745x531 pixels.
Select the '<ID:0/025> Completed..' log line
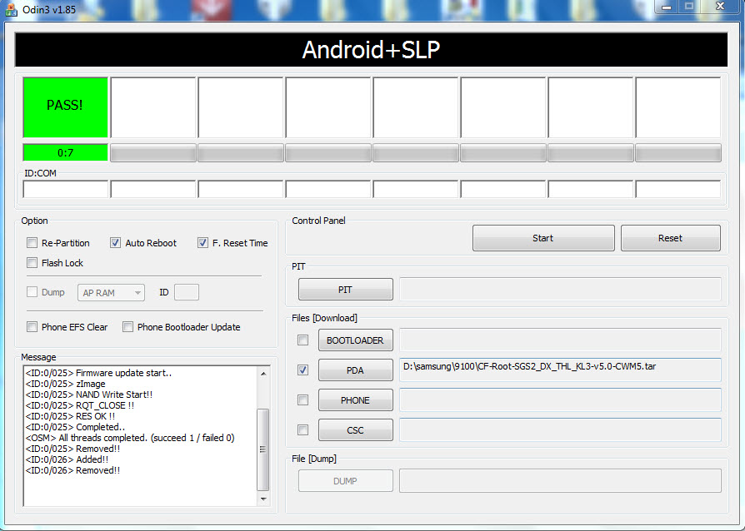pos(75,427)
